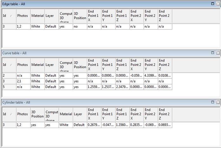The image size is (221, 148).
Task: Close the Cylinder table panel
Action: click(218, 102)
